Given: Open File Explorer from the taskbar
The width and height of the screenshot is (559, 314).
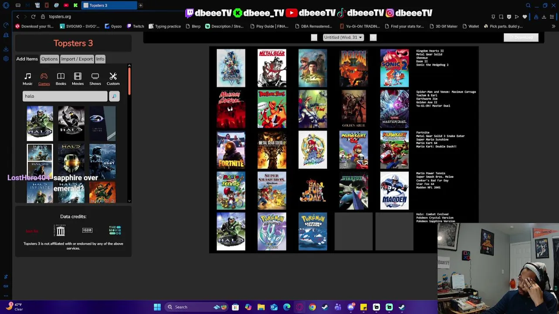Looking at the screenshot, I should point(261,307).
